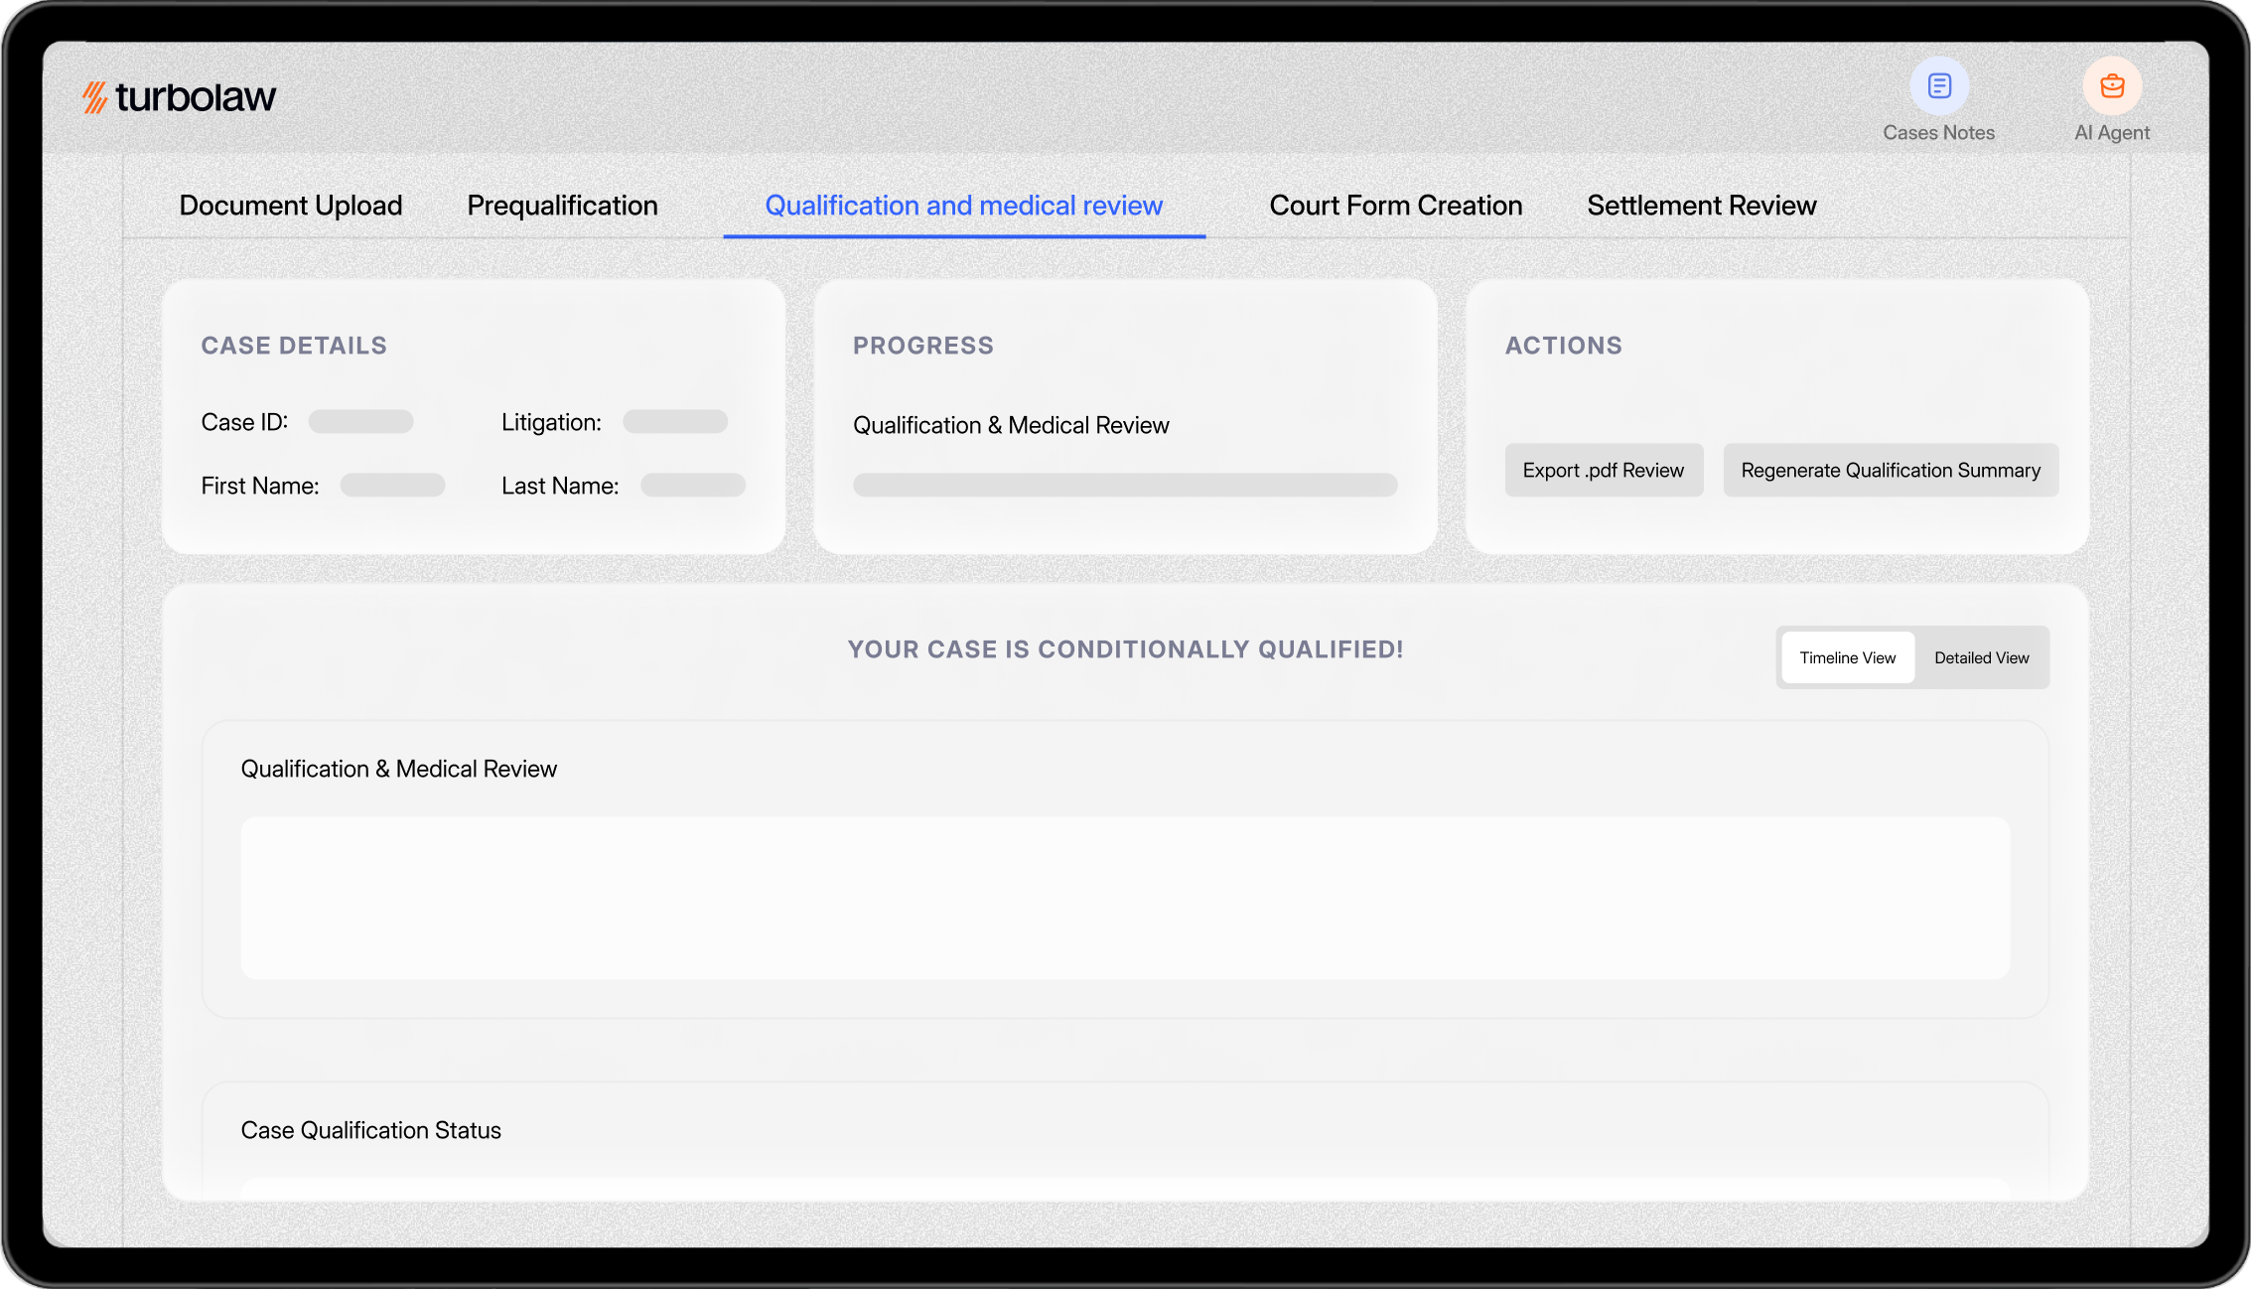Click the Litigation value placeholder
2252x1289 pixels.
pyautogui.click(x=674, y=422)
